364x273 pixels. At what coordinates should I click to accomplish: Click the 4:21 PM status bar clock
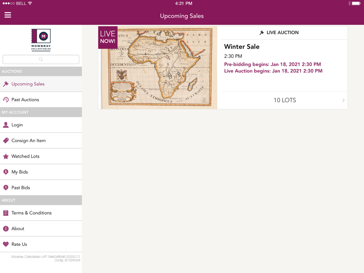pos(183,4)
